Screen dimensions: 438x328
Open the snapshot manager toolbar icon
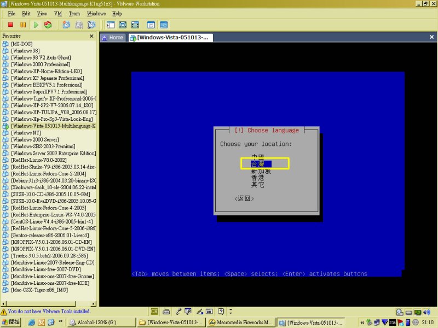[x=91, y=25]
